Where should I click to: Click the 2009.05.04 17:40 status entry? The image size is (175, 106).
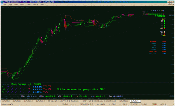(87, 104)
